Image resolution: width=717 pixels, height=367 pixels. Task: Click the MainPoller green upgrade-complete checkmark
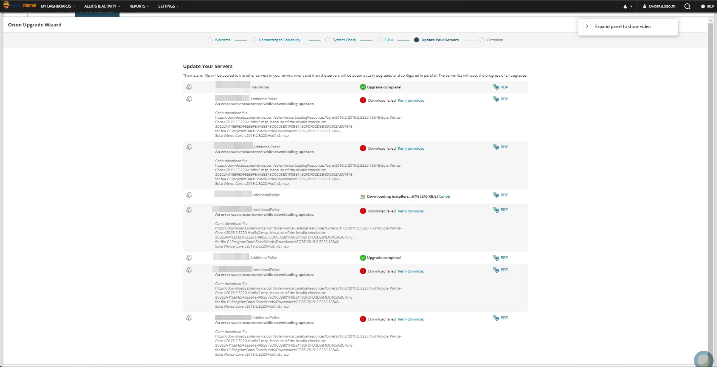[x=363, y=87]
